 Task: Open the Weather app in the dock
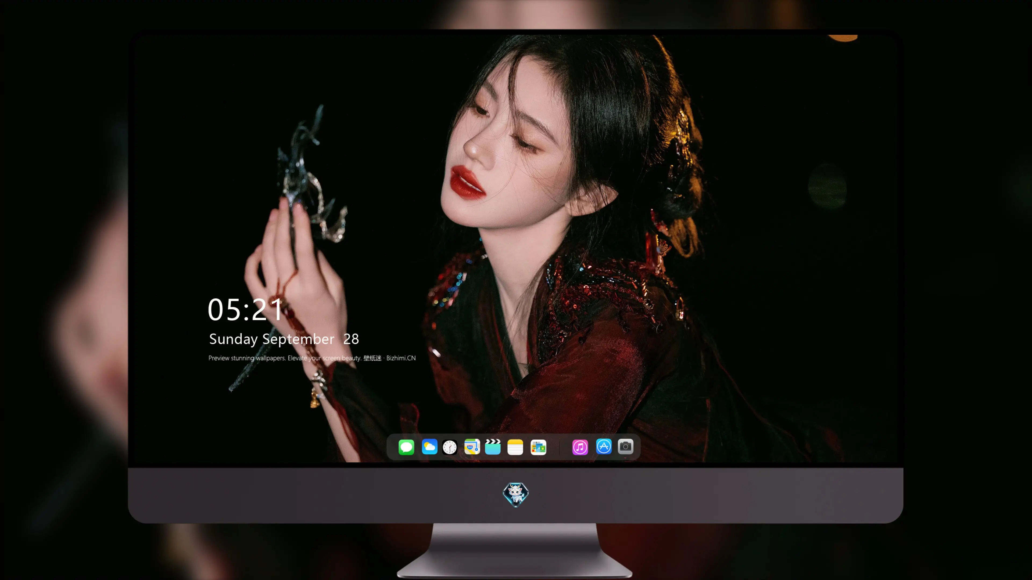click(x=429, y=447)
